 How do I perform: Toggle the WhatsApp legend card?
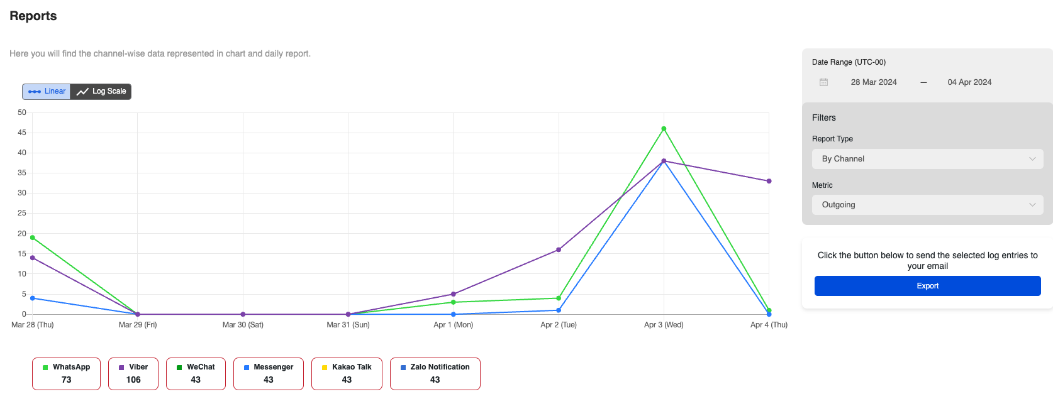(x=66, y=374)
